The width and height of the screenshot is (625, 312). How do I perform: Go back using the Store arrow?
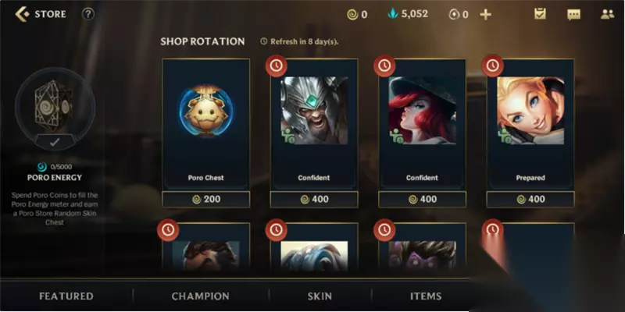click(23, 14)
